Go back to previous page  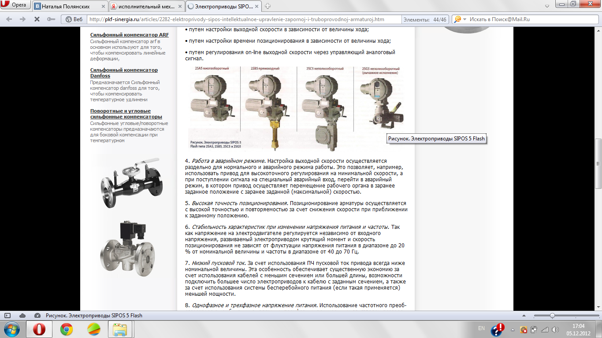click(x=10, y=19)
